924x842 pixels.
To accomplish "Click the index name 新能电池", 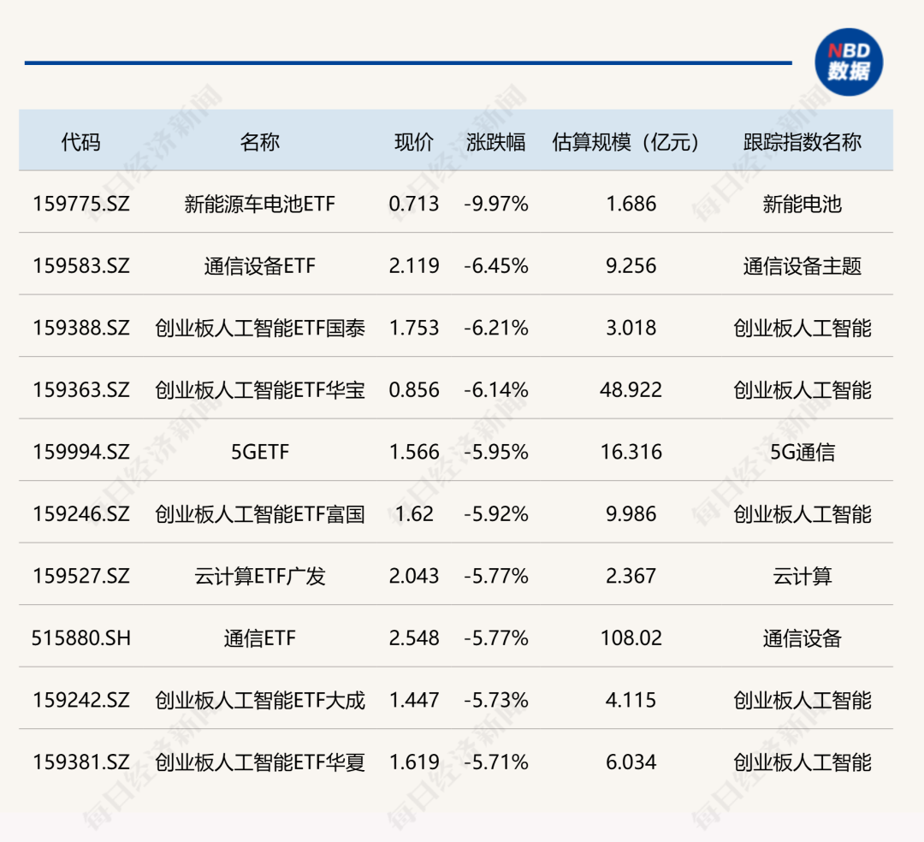I will 802,204.
